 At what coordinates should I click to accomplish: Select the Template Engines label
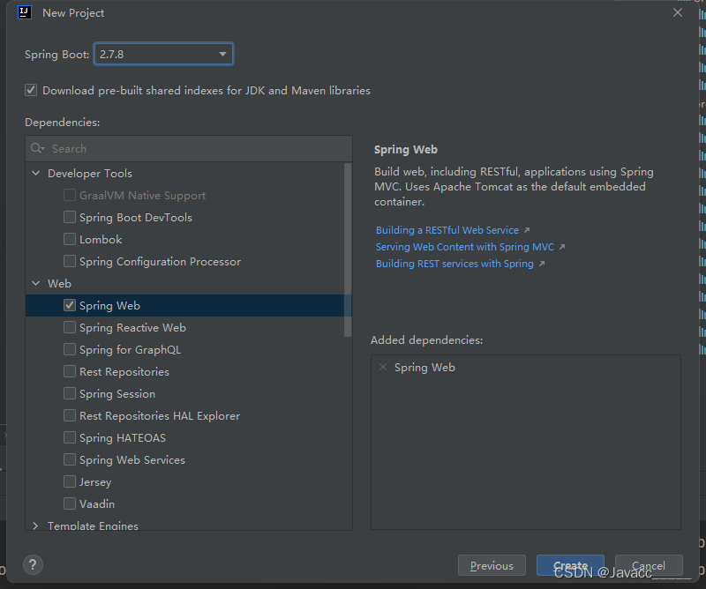tap(93, 526)
